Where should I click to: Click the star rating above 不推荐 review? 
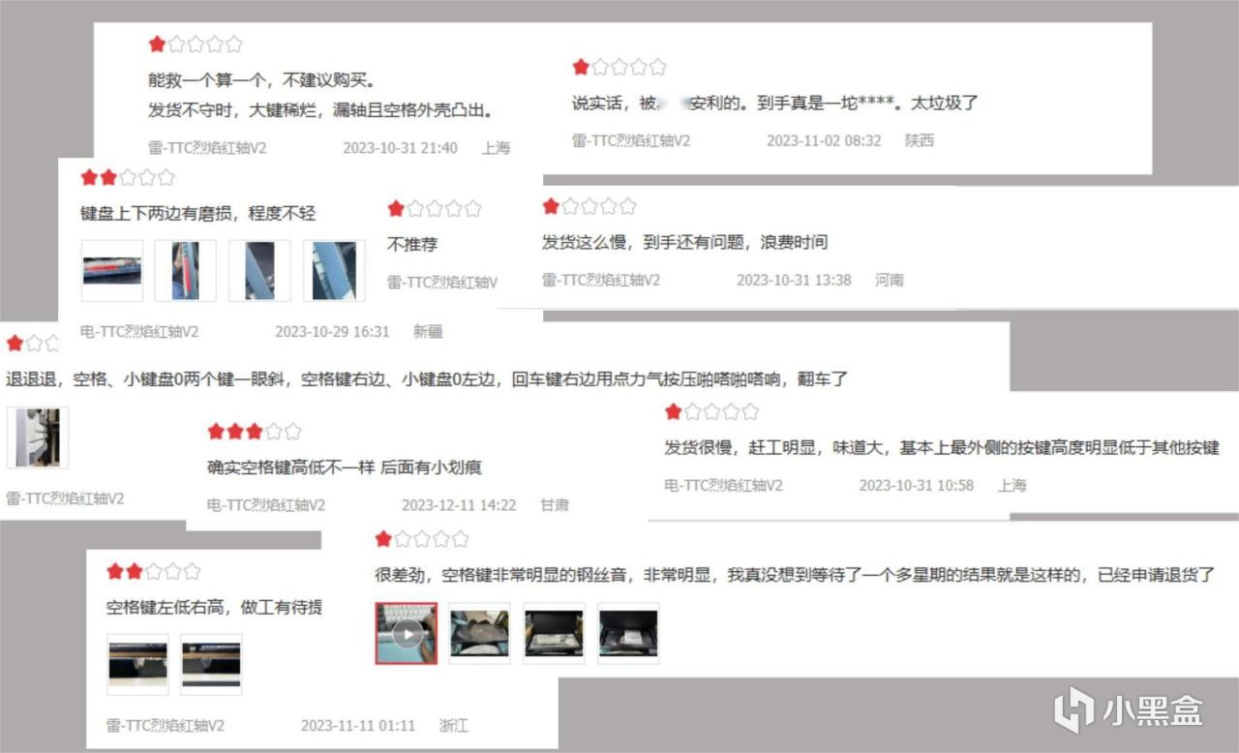pyautogui.click(x=435, y=208)
